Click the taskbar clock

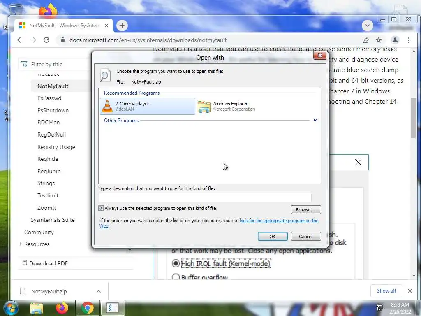tap(400, 308)
